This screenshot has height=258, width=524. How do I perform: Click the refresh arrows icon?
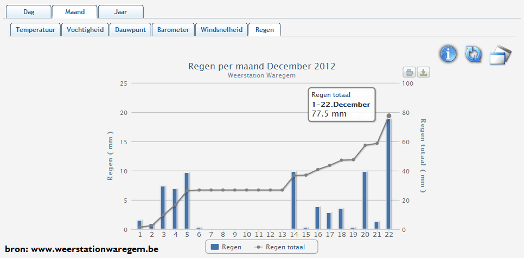tap(474, 54)
